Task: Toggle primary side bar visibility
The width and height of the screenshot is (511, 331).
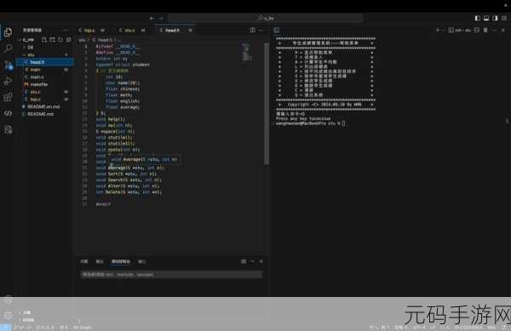Action: (x=478, y=18)
